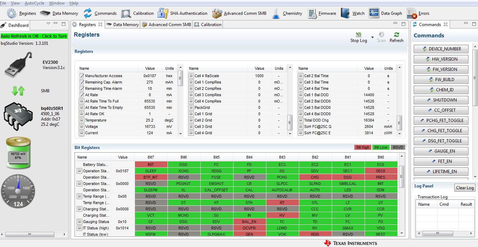The width and height of the screenshot is (478, 247).
Task: Open the AutoCycle menu
Action: coord(34,3)
